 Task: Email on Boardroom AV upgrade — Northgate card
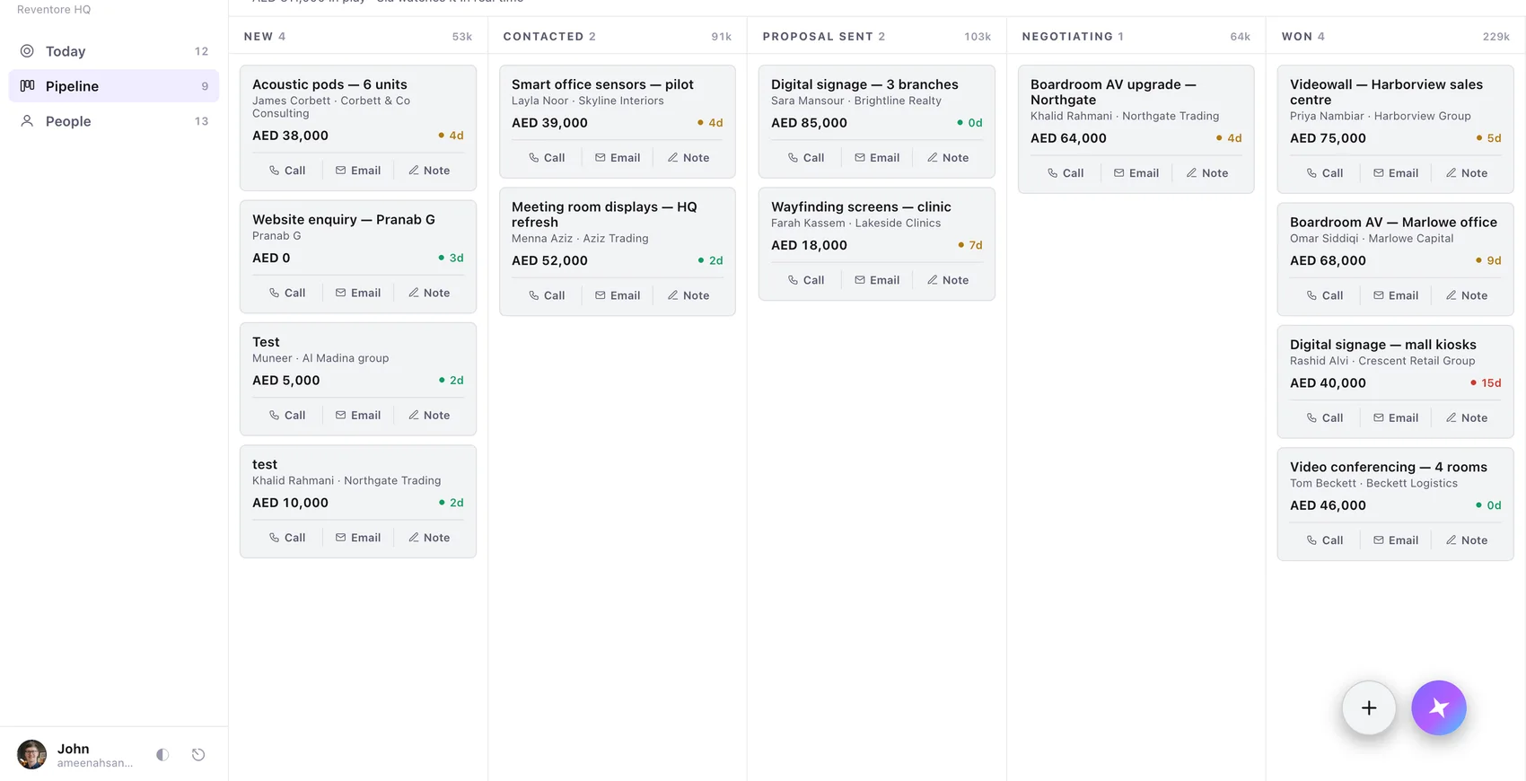tap(1136, 173)
